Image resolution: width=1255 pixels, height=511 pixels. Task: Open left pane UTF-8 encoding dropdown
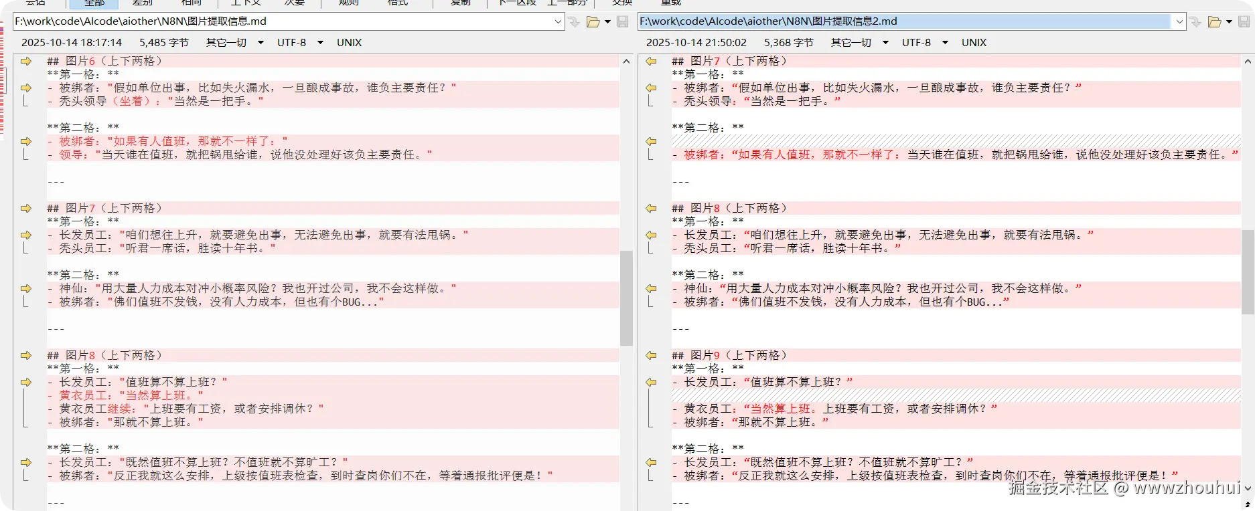(x=320, y=43)
